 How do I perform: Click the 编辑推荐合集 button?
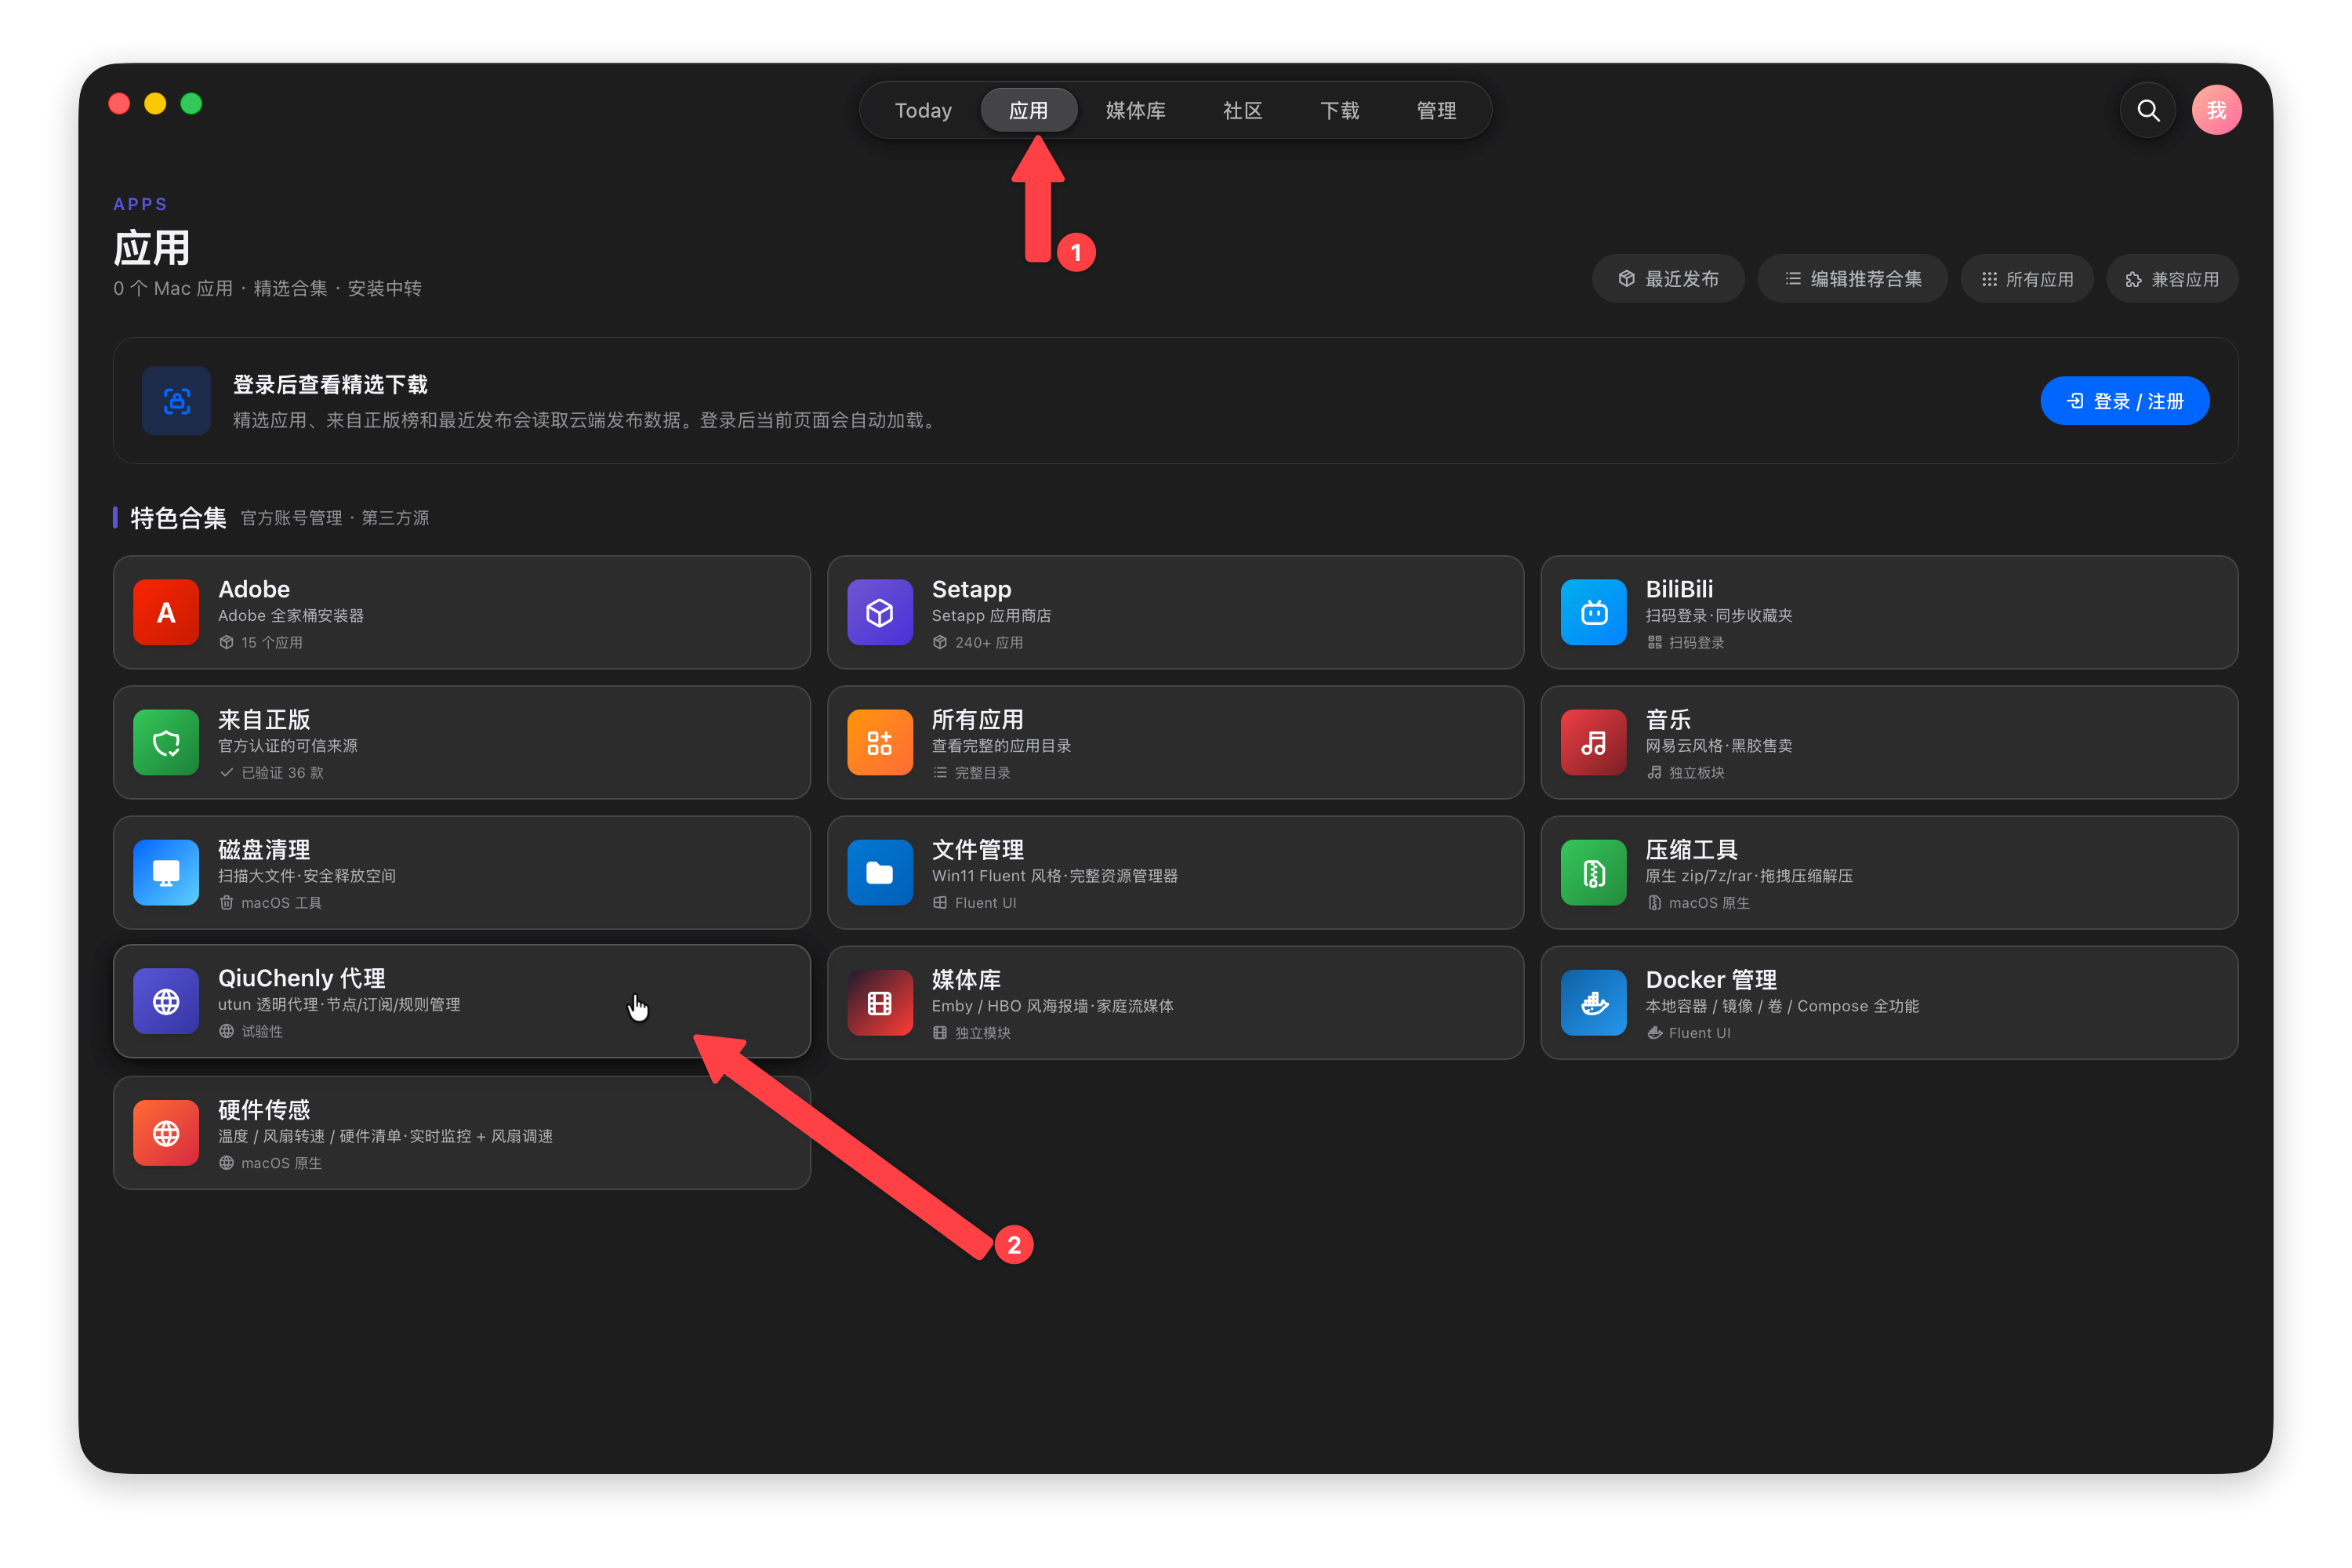tap(1852, 279)
